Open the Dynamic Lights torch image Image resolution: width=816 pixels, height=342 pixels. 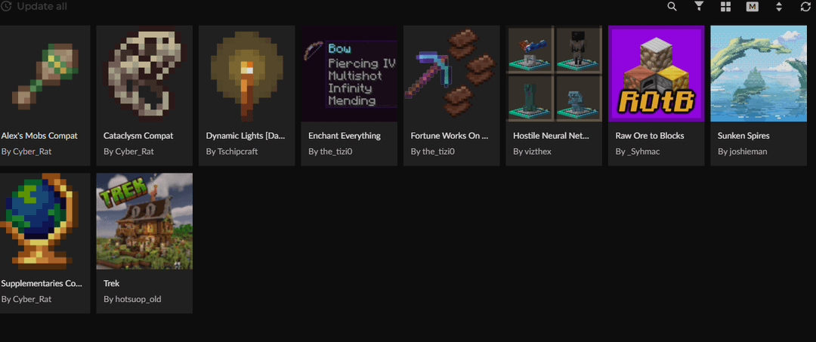pyautogui.click(x=247, y=74)
